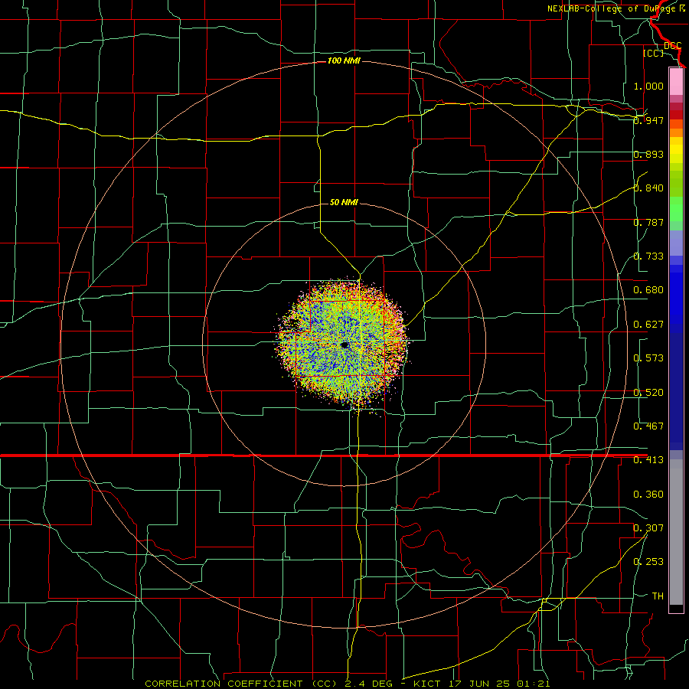The height and width of the screenshot is (689, 689).
Task: Click the legend value 0.627
Action: click(648, 325)
